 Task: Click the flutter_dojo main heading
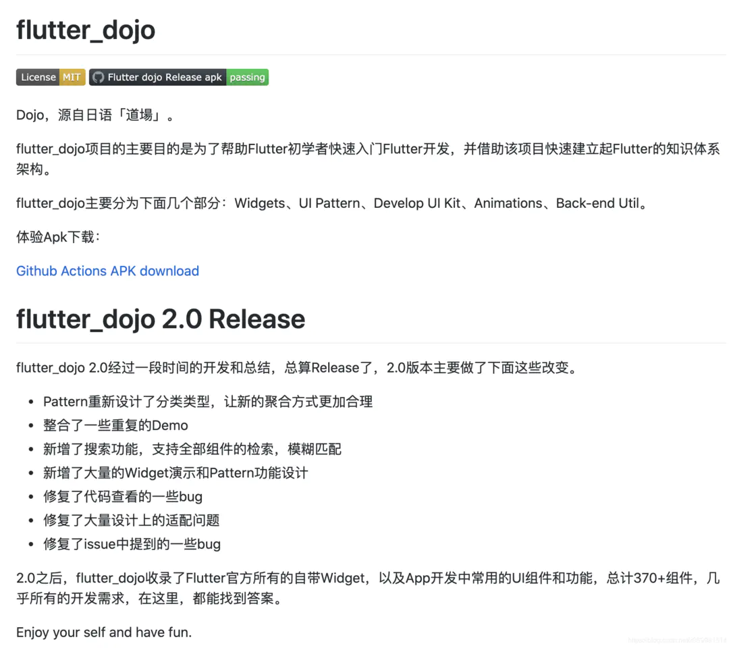(86, 30)
